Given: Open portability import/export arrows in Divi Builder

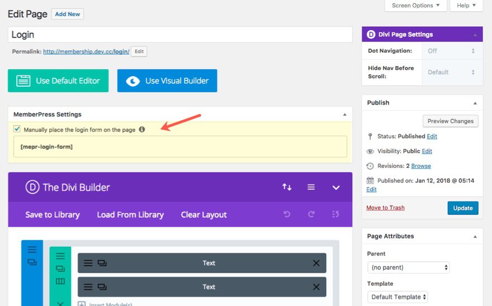Looking at the screenshot, I should pos(287,187).
